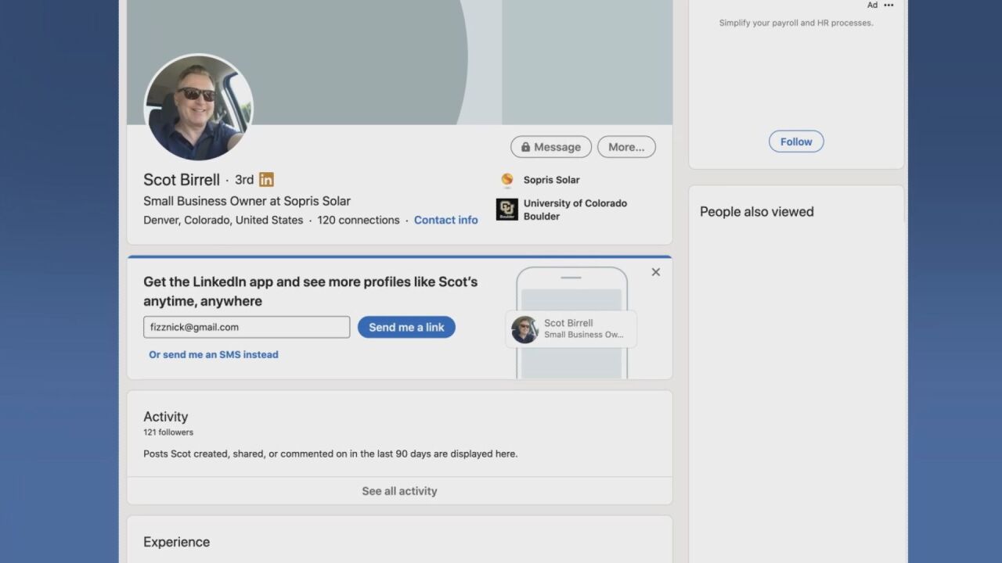Close the LinkedIn app promo banner

coord(656,272)
